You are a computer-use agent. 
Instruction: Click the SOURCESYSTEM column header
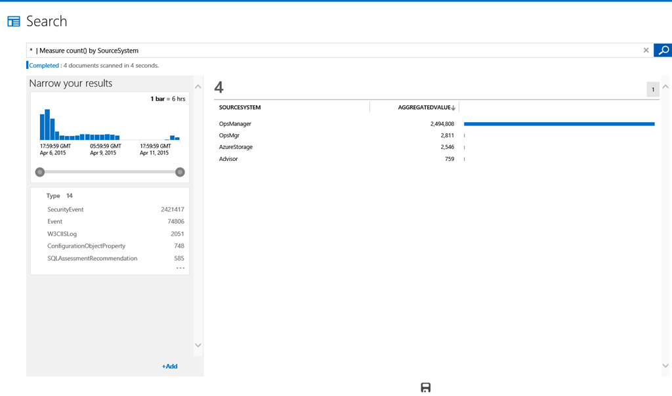240,107
